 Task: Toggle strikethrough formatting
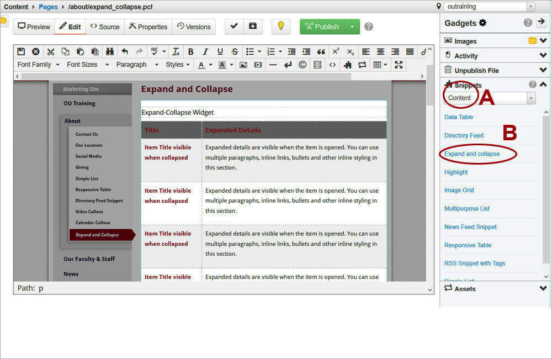pyautogui.click(x=235, y=51)
